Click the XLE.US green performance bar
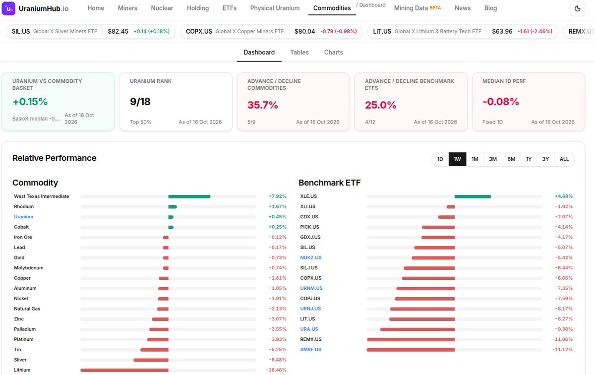Viewport: 595px width, 375px height. [x=473, y=196]
